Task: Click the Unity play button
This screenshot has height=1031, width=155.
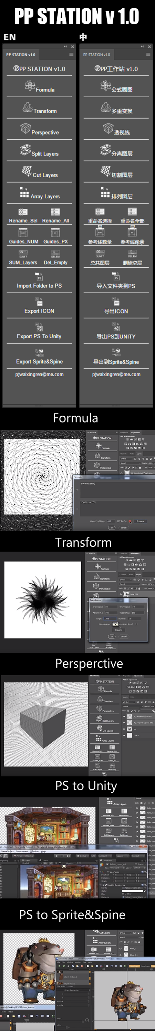Action: (57, 856)
